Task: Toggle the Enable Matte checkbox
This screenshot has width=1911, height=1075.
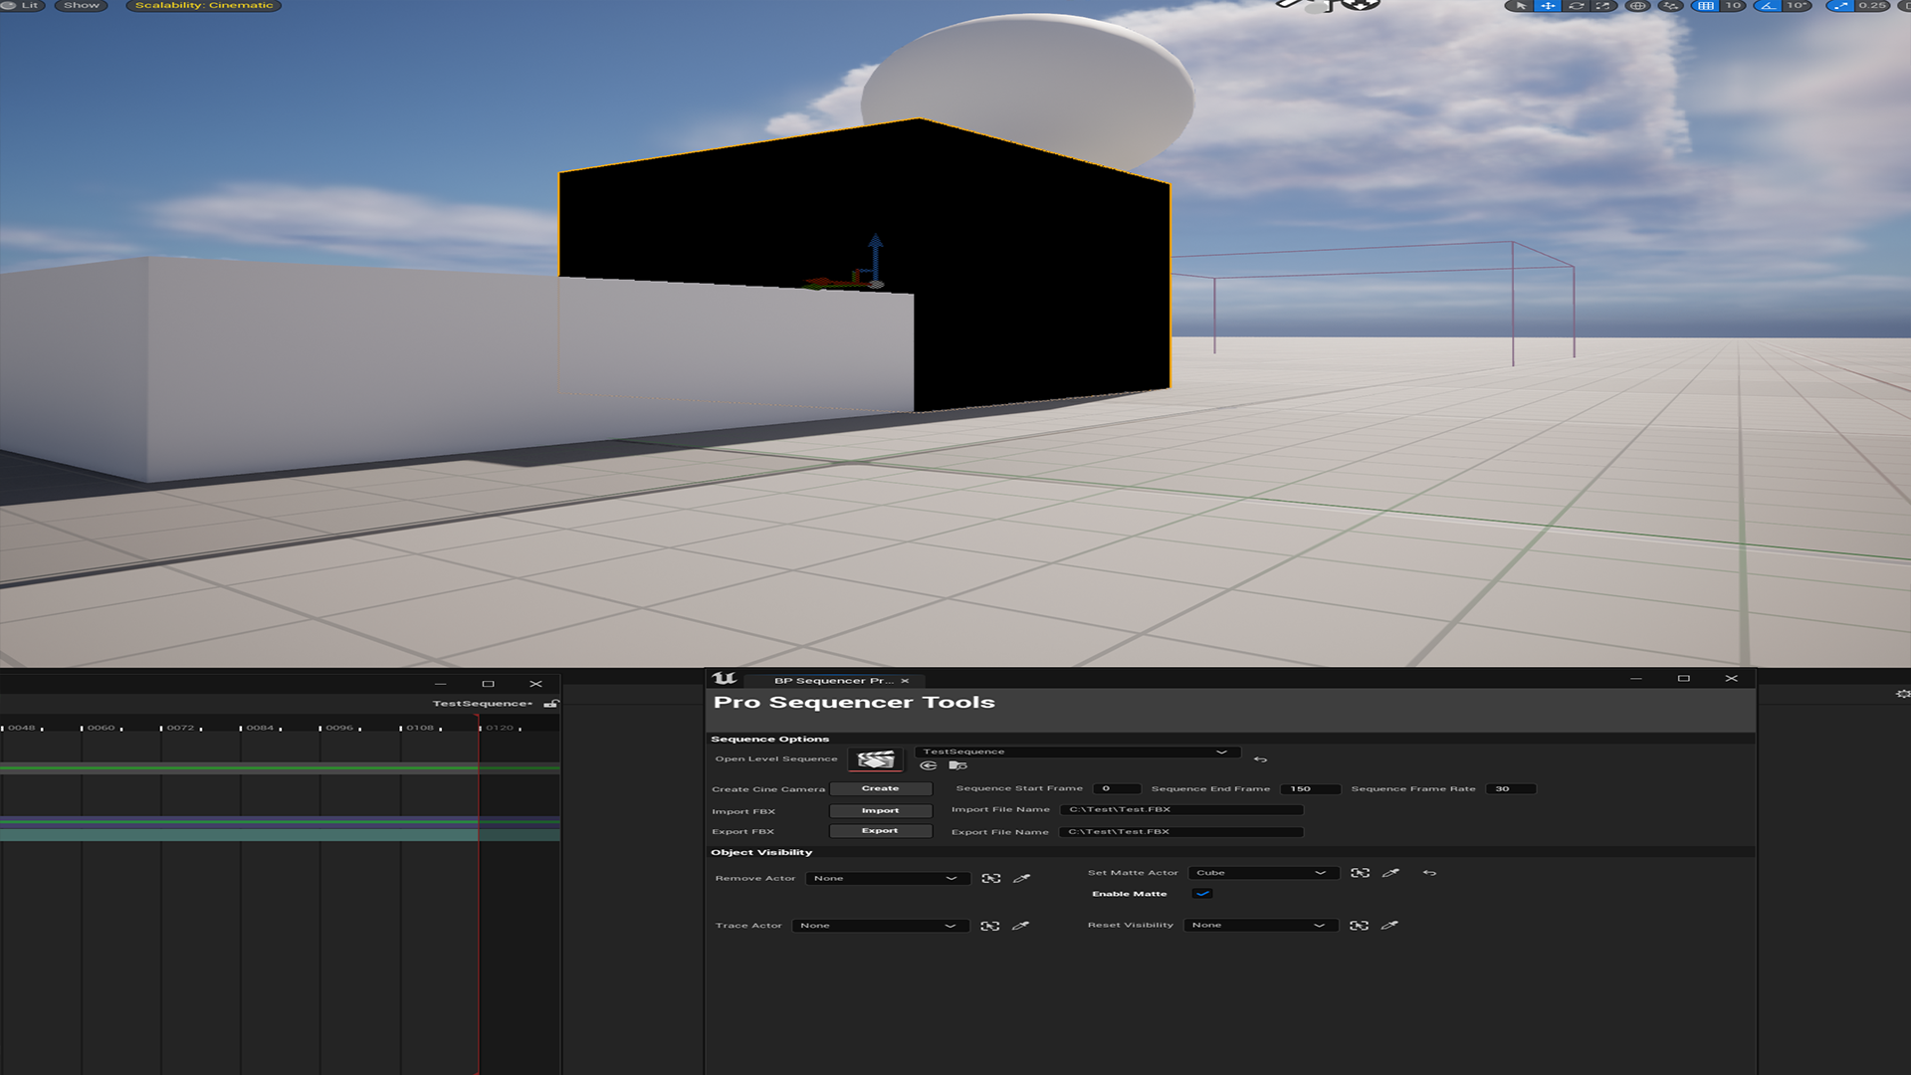Action: (x=1202, y=894)
